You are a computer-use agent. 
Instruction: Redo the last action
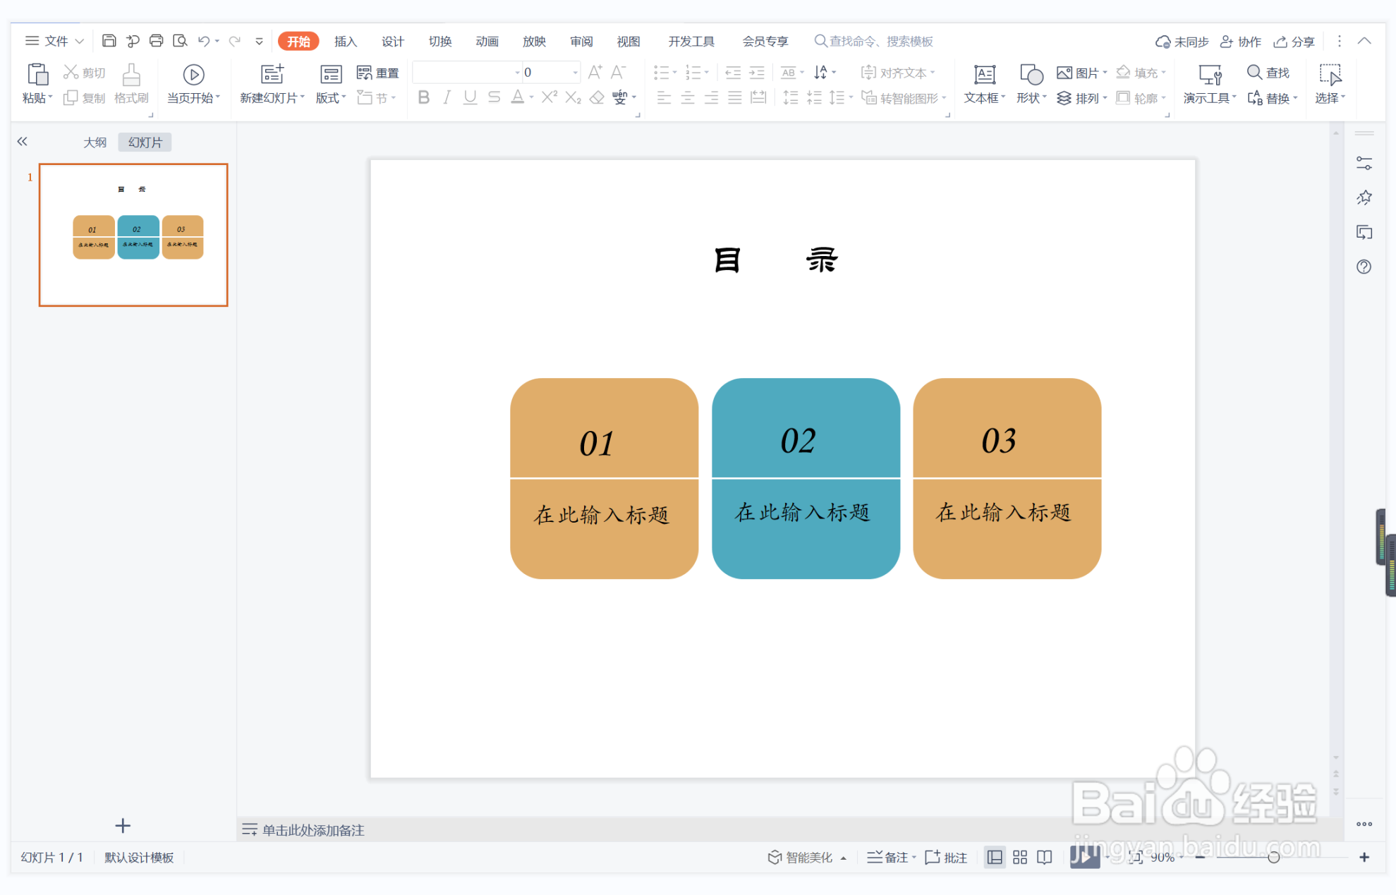[x=235, y=41]
